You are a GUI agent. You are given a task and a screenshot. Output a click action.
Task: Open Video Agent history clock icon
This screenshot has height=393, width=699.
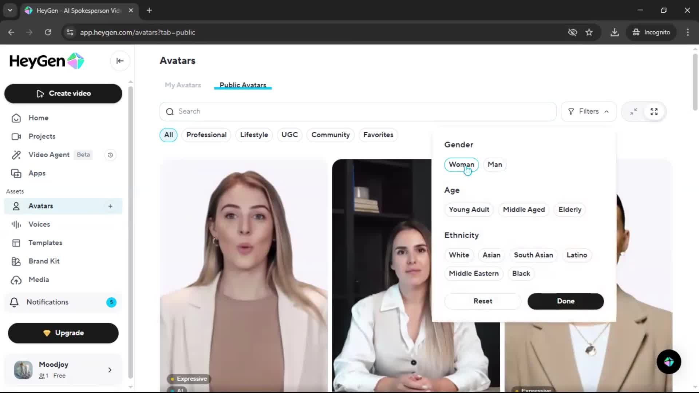(x=110, y=155)
